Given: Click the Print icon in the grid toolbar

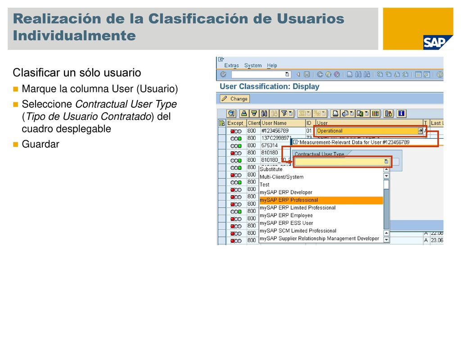Looking at the screenshot, I should click(335, 113).
